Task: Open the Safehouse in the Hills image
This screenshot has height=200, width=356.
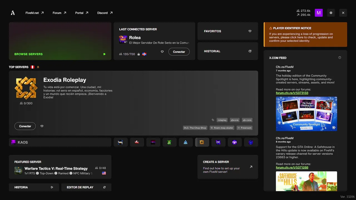Action: pos(306,181)
